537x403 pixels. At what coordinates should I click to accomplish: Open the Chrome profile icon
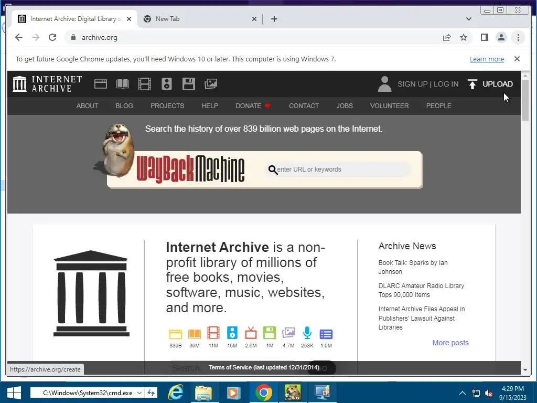pos(501,37)
